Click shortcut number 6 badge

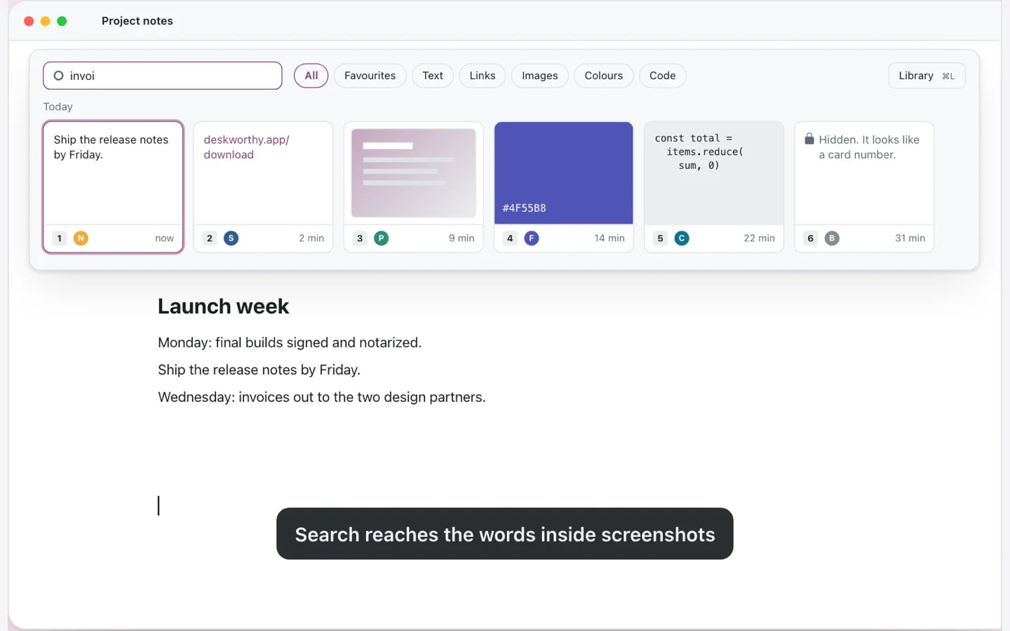pyautogui.click(x=811, y=238)
